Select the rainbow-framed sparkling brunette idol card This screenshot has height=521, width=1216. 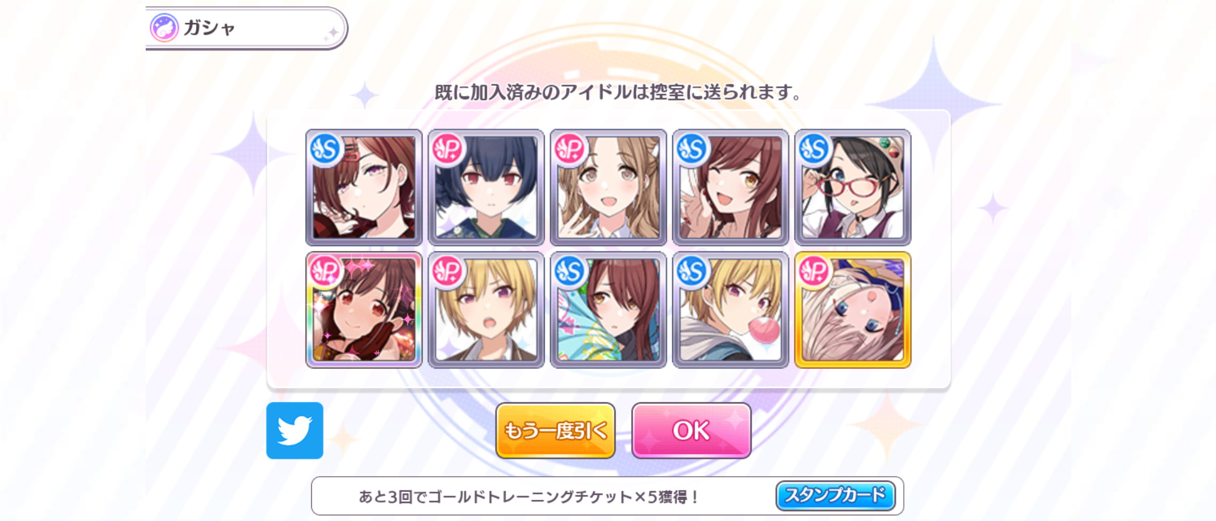[364, 310]
